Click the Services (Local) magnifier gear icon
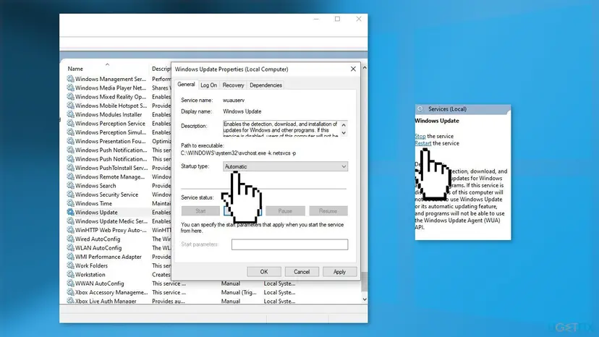The width and height of the screenshot is (599, 337). (420, 109)
